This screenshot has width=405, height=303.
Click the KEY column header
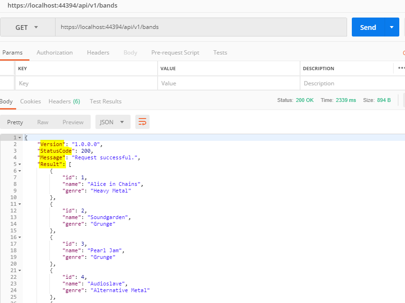(x=22, y=69)
